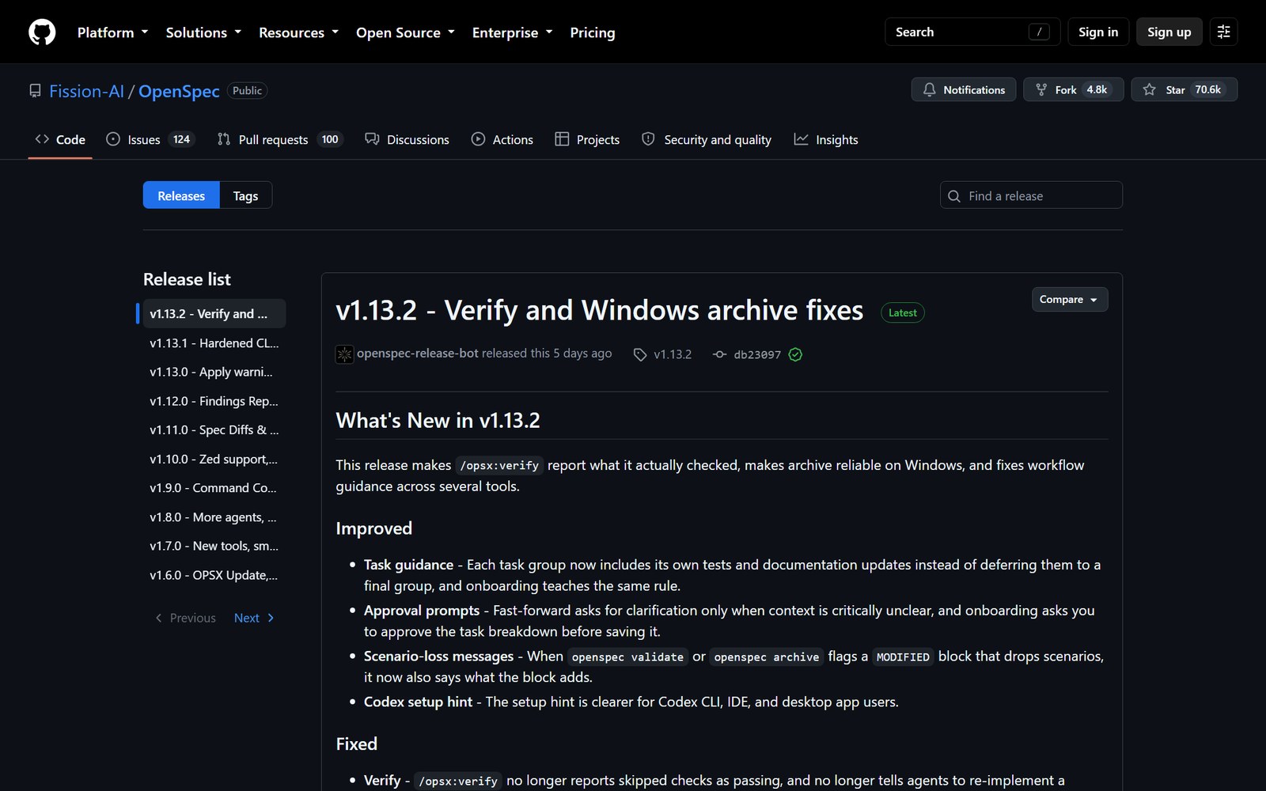Screen dimensions: 1266x791
Task: Click the tag icon next to v1.13.2
Action: [x=640, y=354]
